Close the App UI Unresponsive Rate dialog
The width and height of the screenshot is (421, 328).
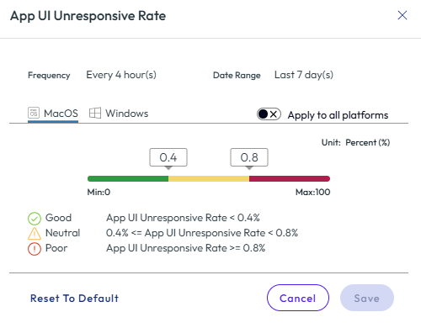click(x=402, y=15)
